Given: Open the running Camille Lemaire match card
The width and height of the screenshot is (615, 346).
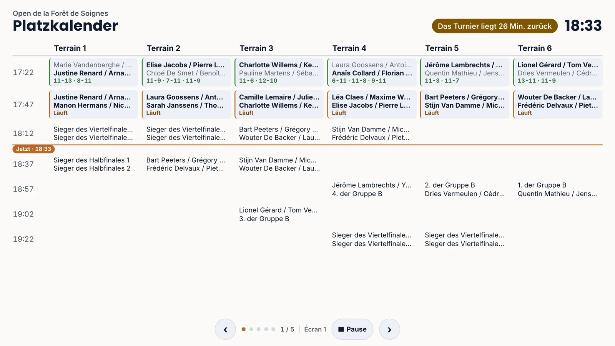Looking at the screenshot, I should [x=279, y=105].
